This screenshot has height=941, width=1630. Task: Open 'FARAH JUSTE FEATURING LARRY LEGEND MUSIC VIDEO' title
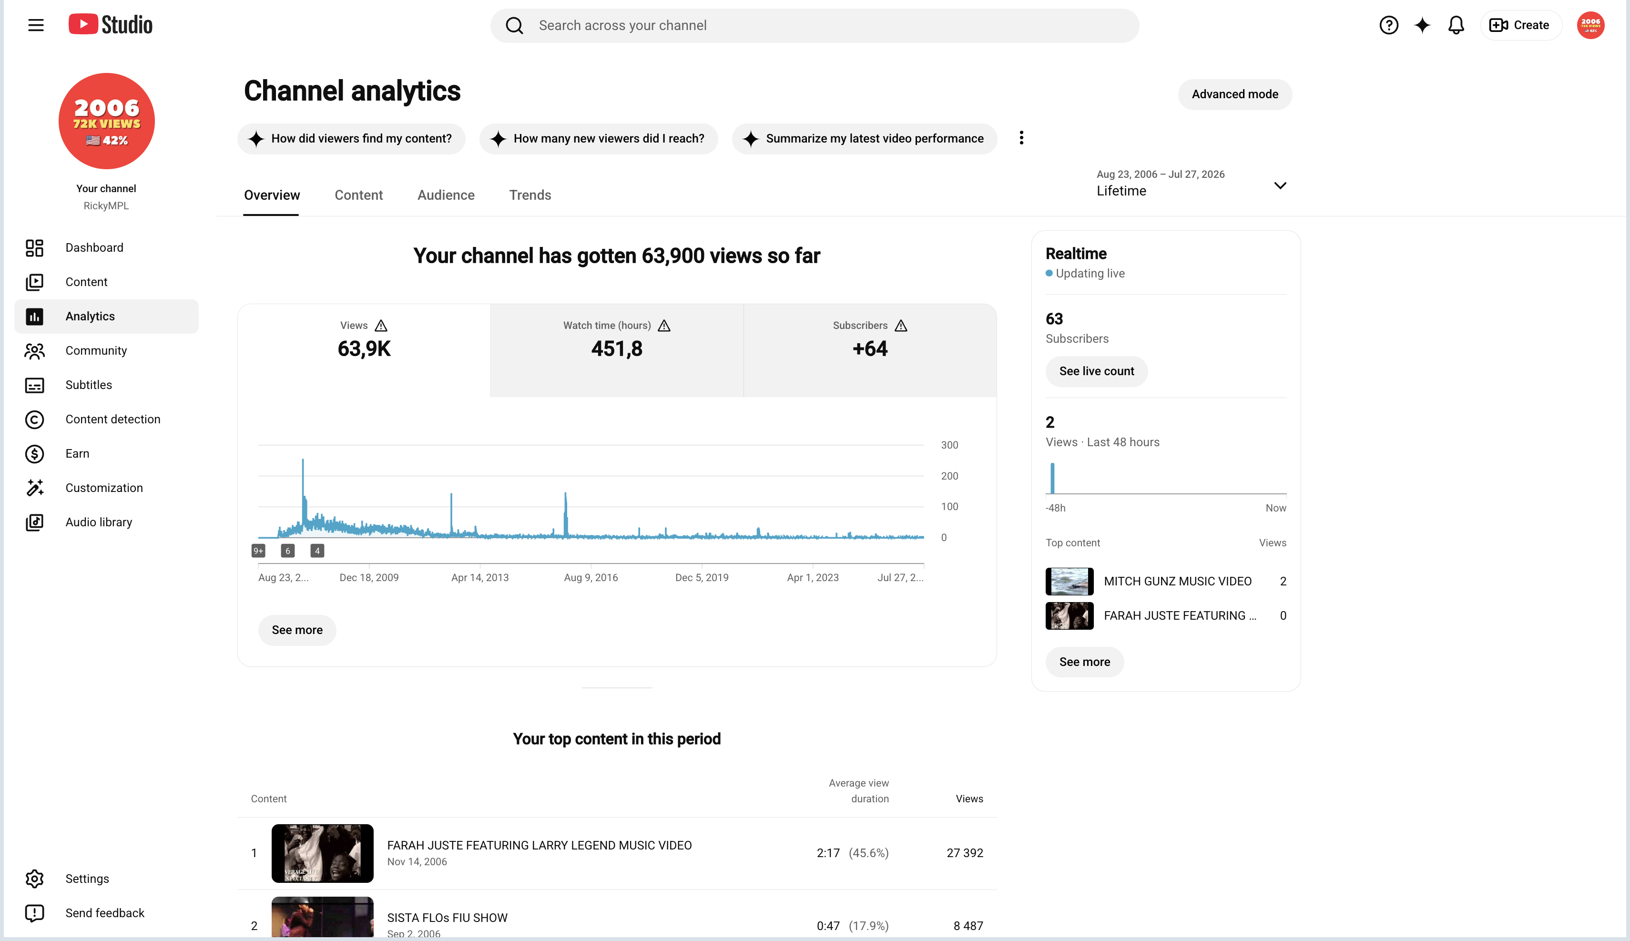coord(540,845)
